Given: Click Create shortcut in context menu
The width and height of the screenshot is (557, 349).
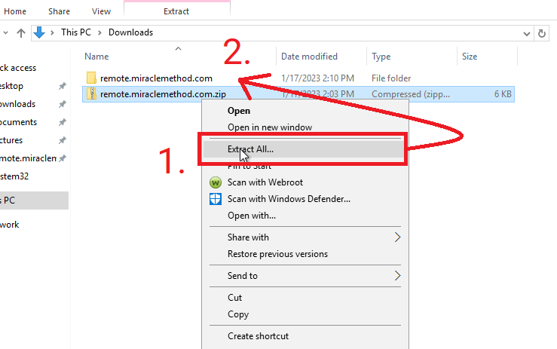Looking at the screenshot, I should (x=258, y=336).
